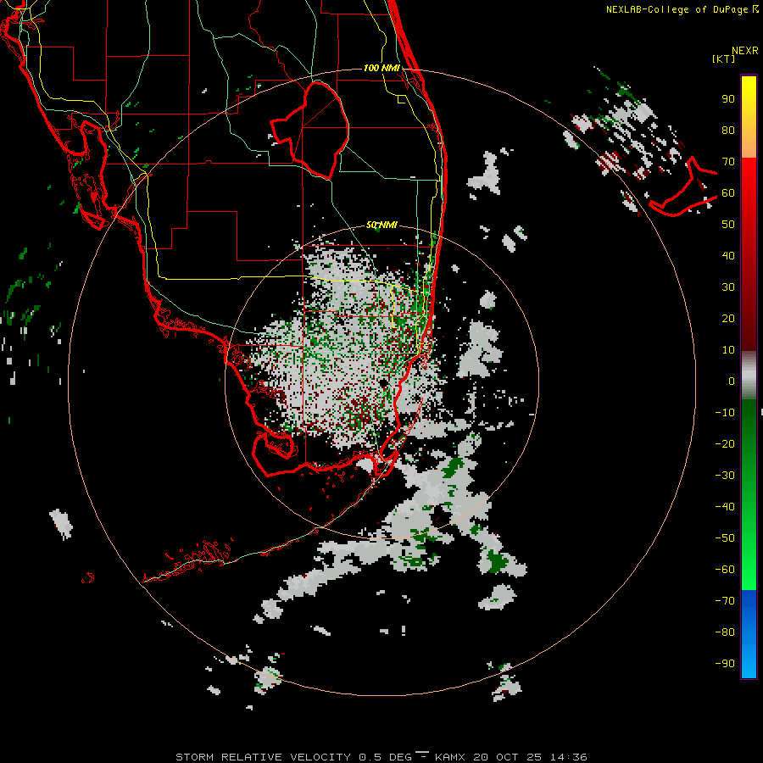
Task: Click the 30 value on the velocity scale
Action: tap(728, 287)
